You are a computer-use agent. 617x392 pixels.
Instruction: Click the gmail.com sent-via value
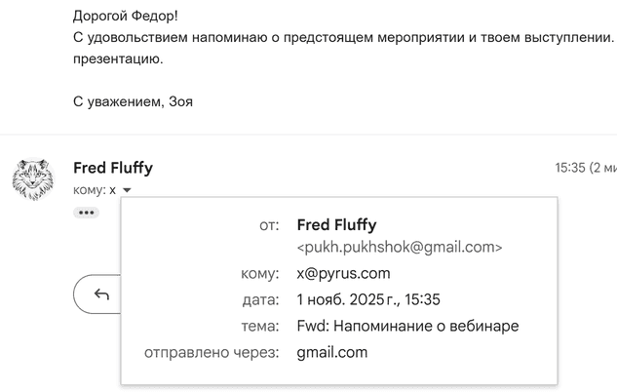coord(332,352)
